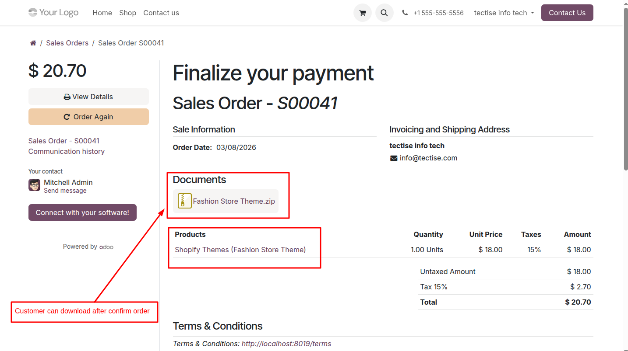
Task: Click the zip file icon
Action: [184, 201]
